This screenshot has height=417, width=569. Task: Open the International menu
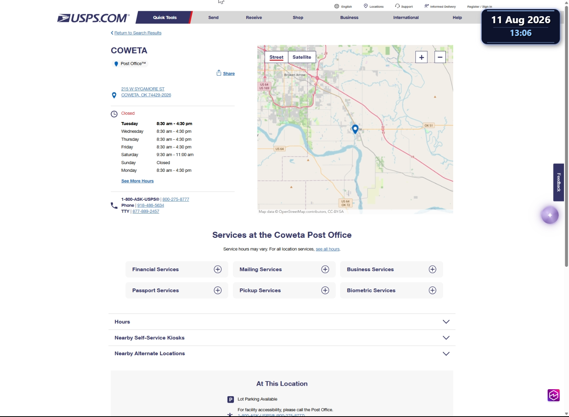pos(406,17)
